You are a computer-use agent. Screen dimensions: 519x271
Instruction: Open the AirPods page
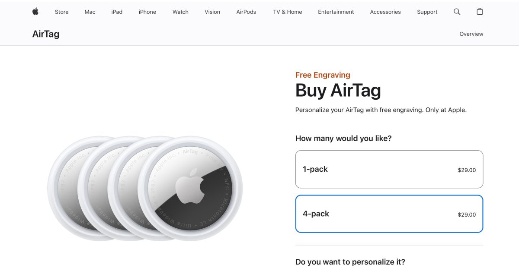click(x=246, y=12)
